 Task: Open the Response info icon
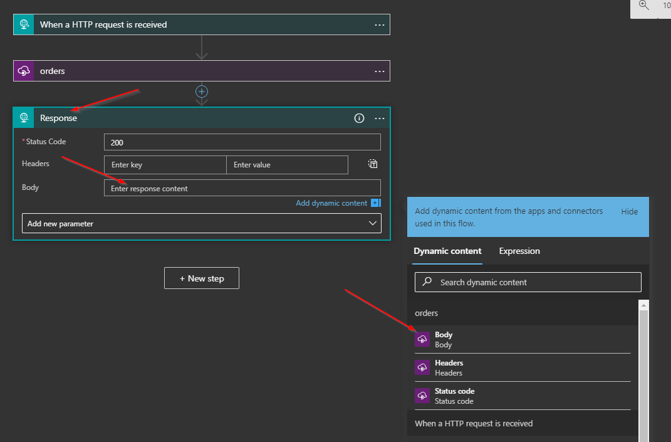[359, 118]
